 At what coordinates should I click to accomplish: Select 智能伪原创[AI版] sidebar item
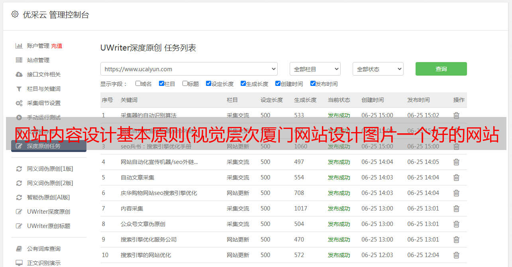(x=48, y=197)
